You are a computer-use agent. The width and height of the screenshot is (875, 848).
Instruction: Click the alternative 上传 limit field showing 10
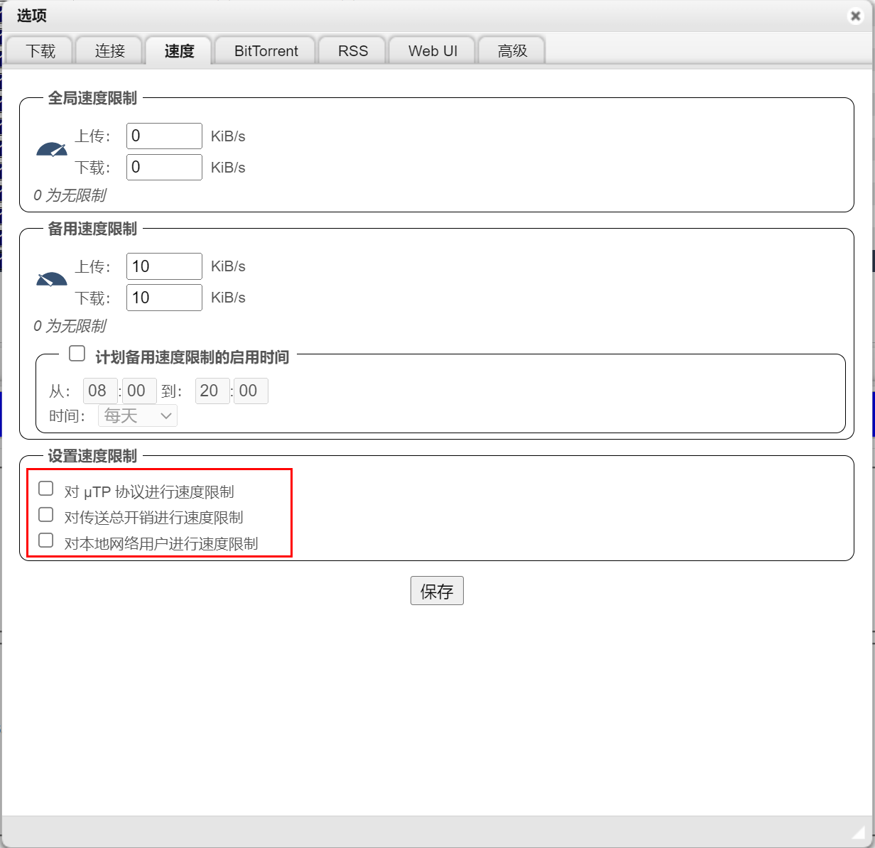(x=164, y=266)
